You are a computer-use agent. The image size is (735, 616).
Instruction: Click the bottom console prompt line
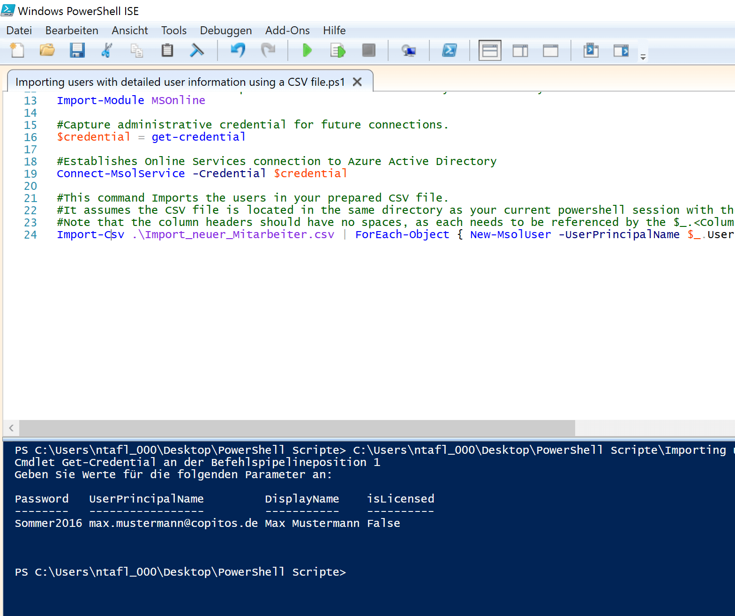(180, 572)
